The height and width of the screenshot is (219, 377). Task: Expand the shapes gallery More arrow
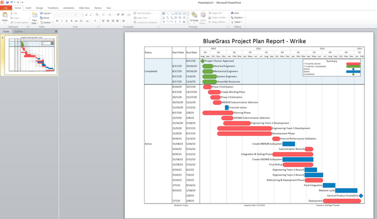point(188,22)
